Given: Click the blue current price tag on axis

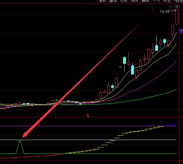Looking at the screenshot, I should [181, 31].
